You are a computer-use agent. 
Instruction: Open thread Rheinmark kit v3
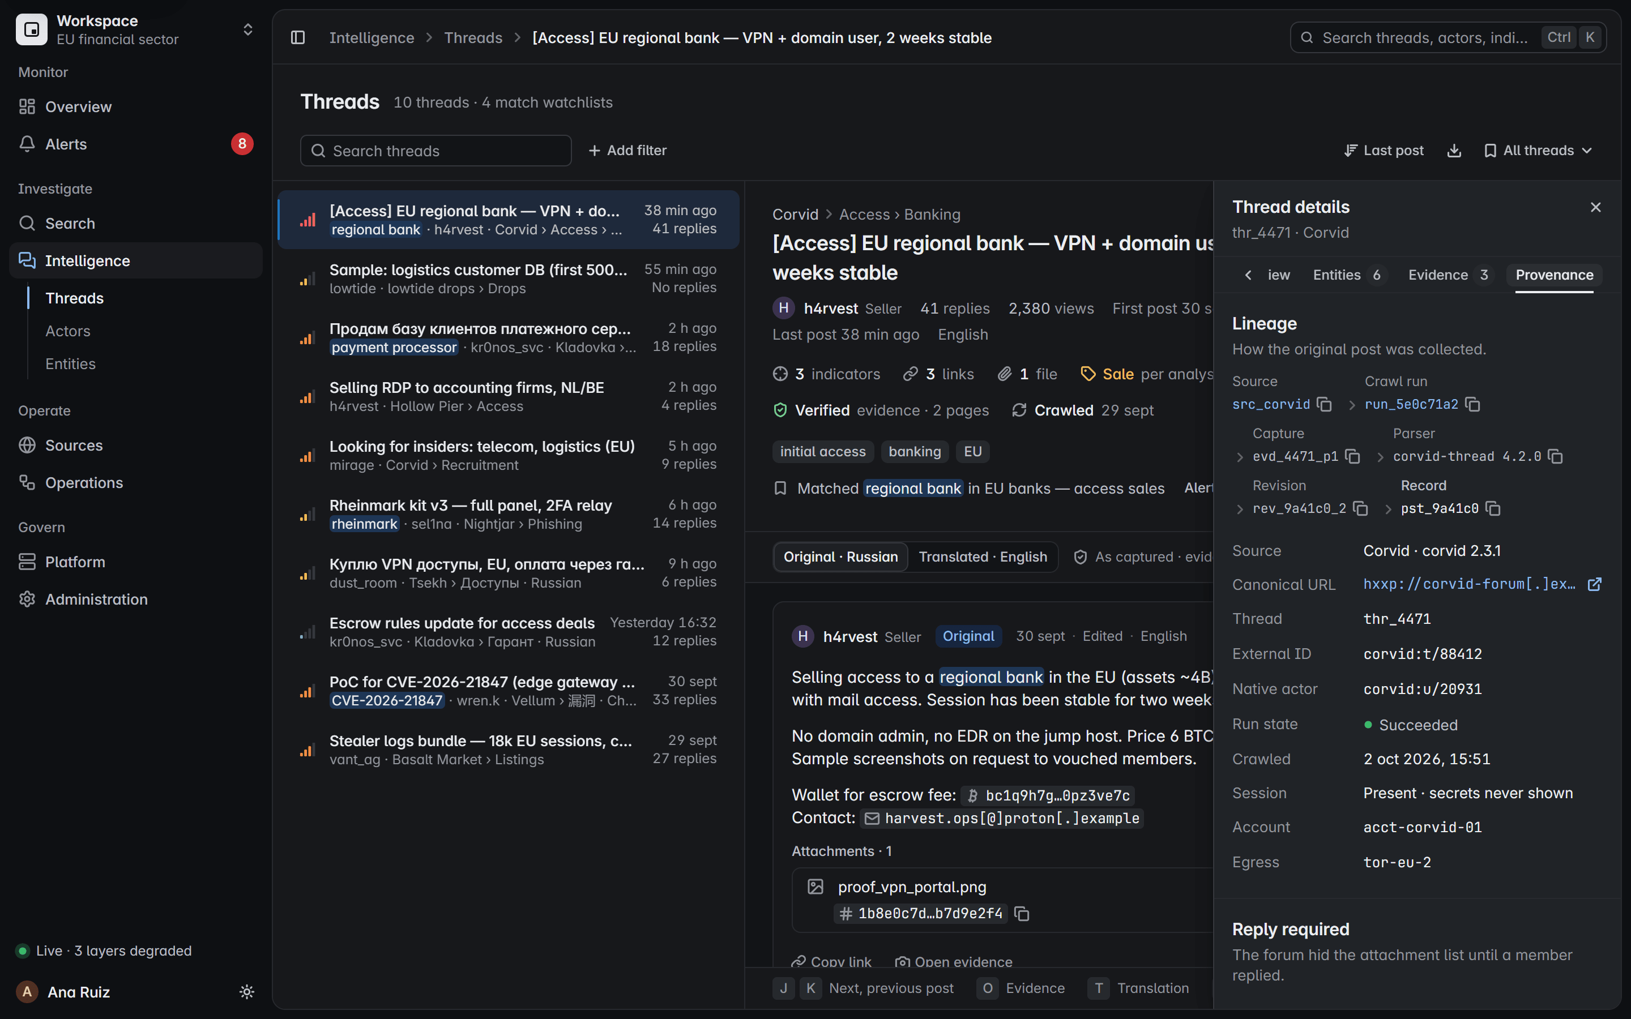pos(509,514)
